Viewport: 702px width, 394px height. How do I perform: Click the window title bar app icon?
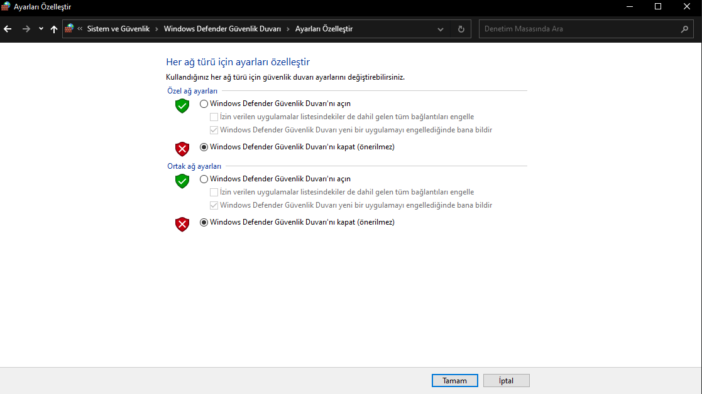coord(6,7)
